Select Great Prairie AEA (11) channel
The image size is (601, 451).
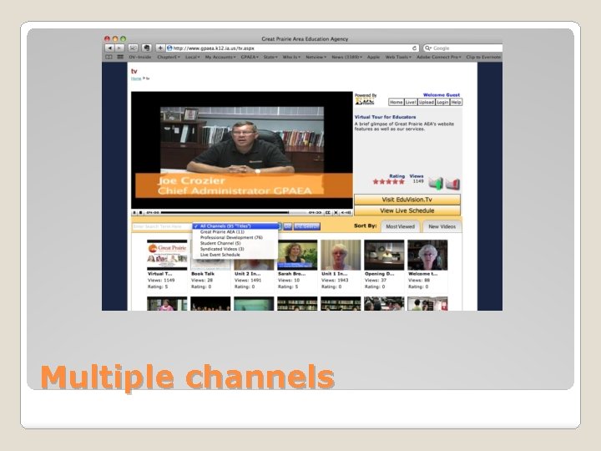pos(235,232)
